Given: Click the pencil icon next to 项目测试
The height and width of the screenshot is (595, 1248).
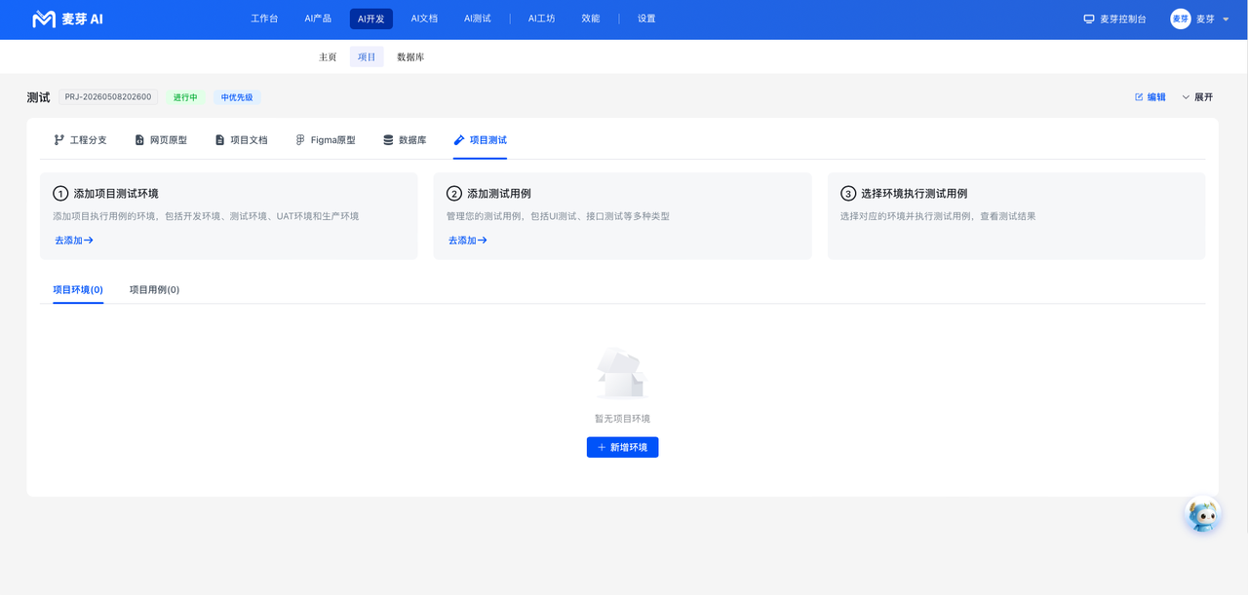Looking at the screenshot, I should 459,140.
